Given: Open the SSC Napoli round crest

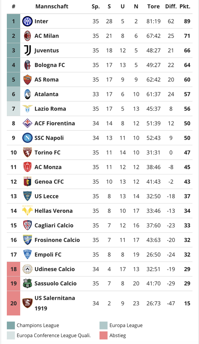Looking at the screenshot, I should 27,138.
